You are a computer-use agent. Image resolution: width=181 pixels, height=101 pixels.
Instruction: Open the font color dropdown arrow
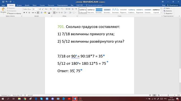point(51,13)
